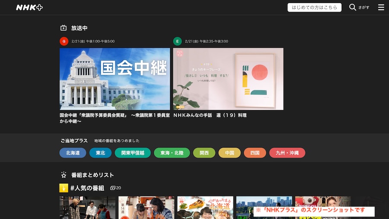This screenshot has width=389, height=219.
Task: Click the 2/21(金) 午後1:00-午後5:00 time text
Action: click(93, 41)
